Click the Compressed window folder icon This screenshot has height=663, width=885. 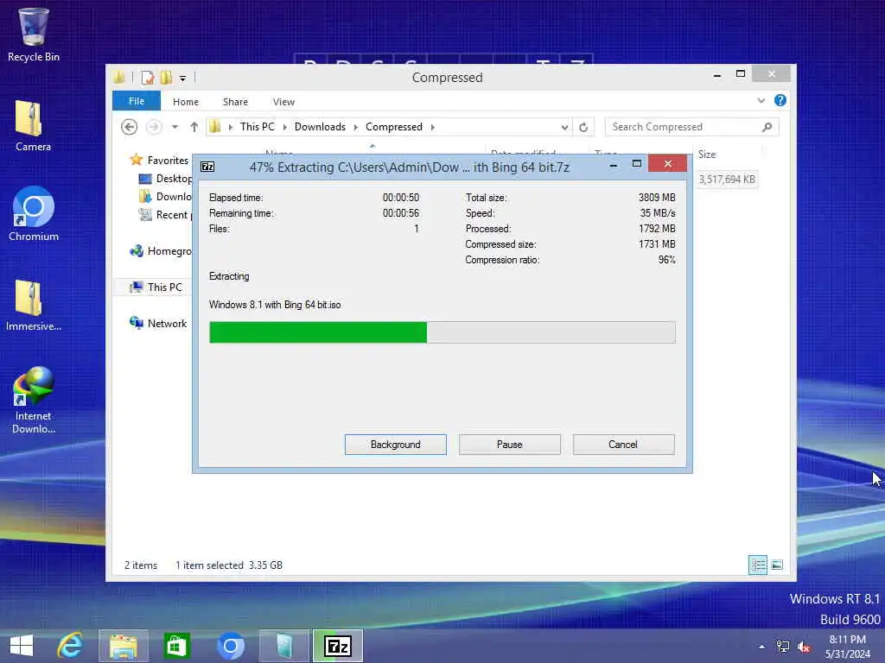point(118,77)
